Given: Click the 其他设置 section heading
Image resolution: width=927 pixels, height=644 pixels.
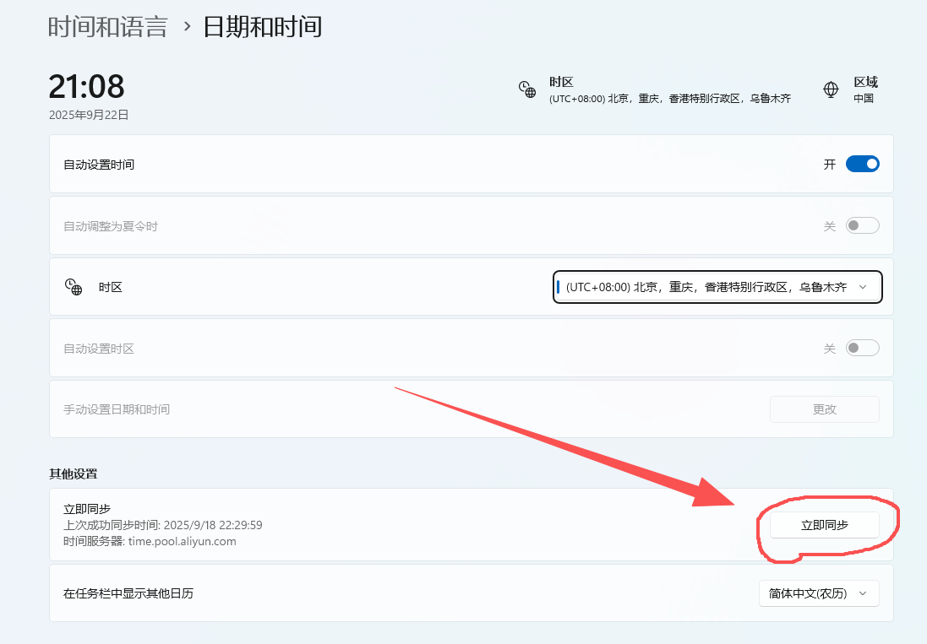Looking at the screenshot, I should point(79,474).
